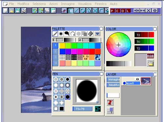
Task: Select the eraser tool in PALETTE panel
Action: [x=91, y=34]
